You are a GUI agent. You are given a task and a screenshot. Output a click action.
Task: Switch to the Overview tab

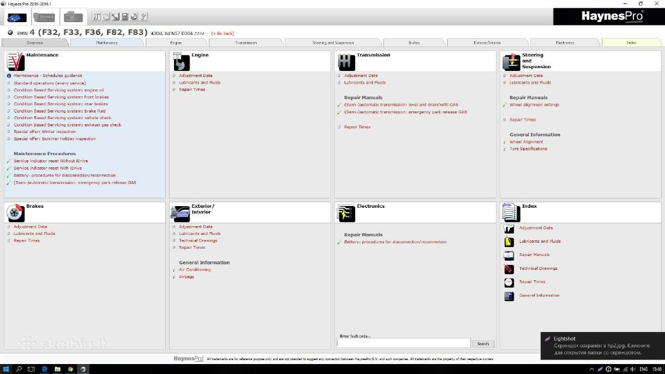[35, 43]
